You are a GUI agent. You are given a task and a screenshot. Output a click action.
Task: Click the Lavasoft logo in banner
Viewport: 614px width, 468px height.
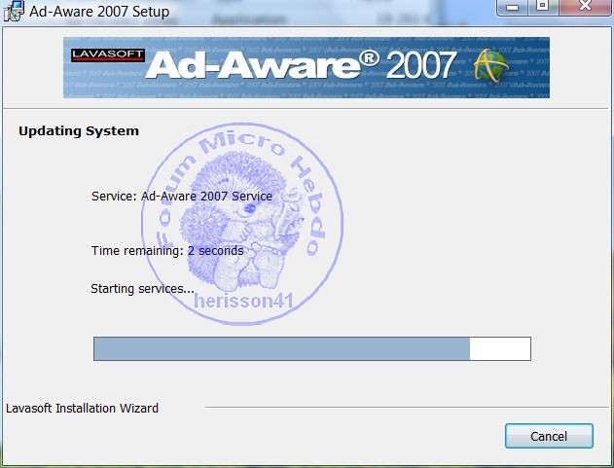(x=108, y=55)
